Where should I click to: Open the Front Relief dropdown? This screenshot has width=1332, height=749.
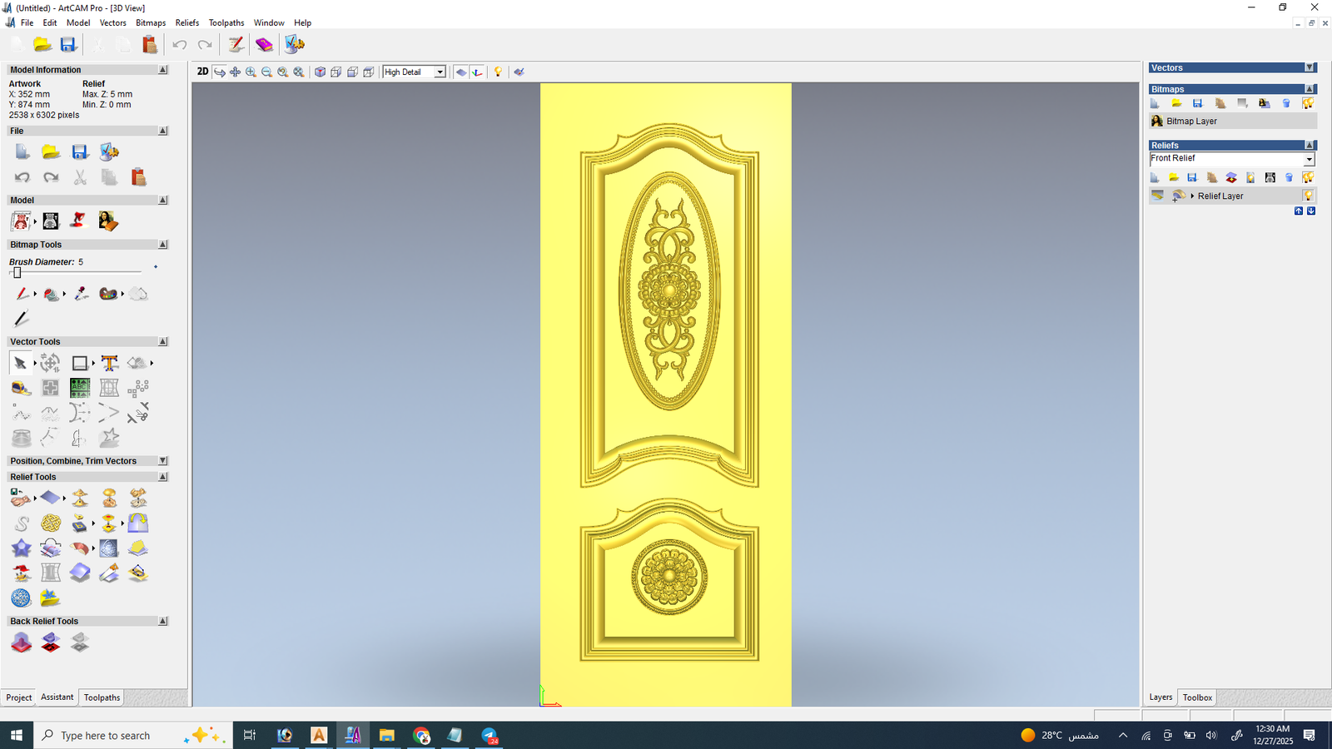click(x=1309, y=159)
